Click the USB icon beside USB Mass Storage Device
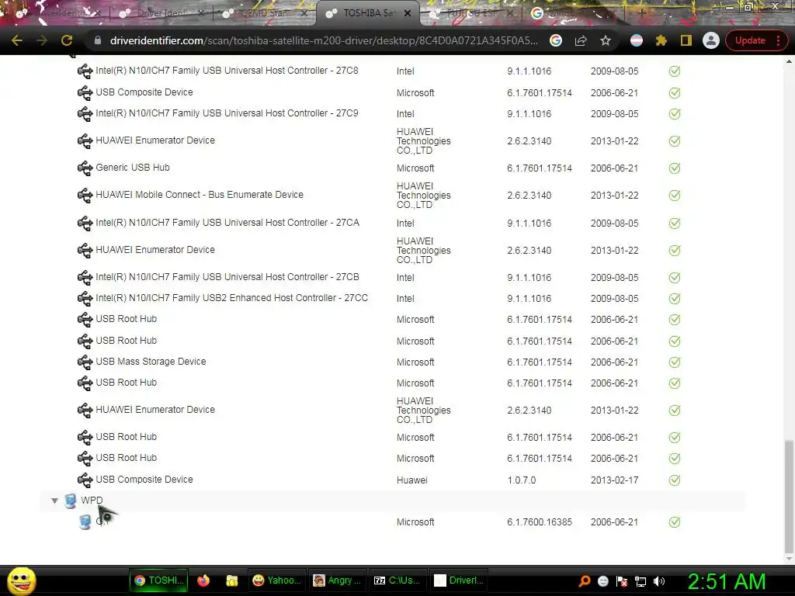The image size is (795, 596). point(85,362)
